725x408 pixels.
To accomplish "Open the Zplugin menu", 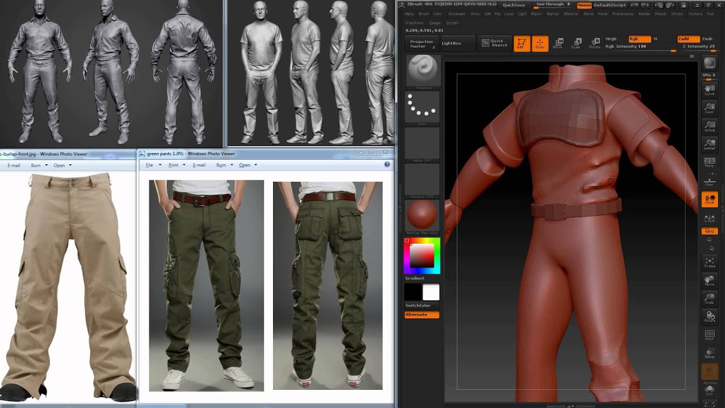I will click(435, 23).
